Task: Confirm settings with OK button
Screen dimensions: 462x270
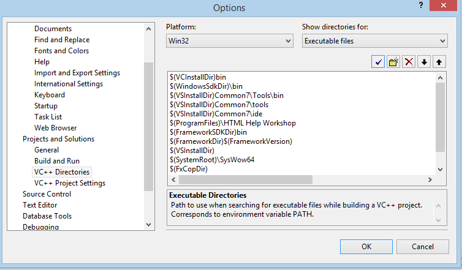Action: tap(366, 247)
